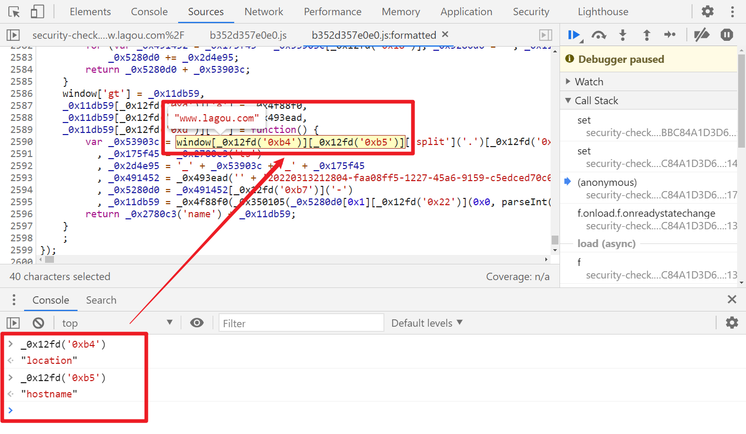Toggle pause on exceptions
The height and width of the screenshot is (434, 746).
(x=727, y=35)
